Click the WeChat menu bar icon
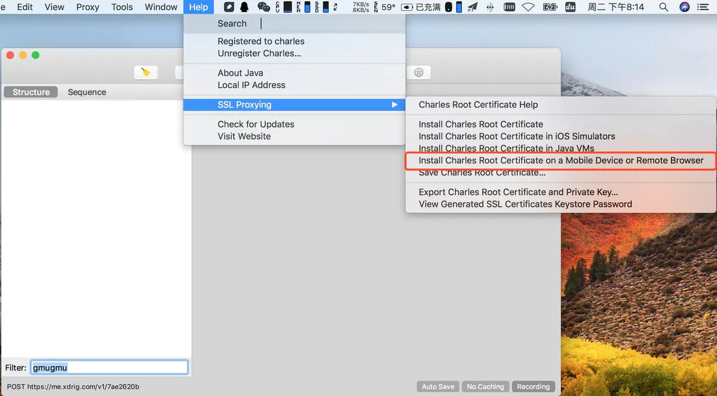The width and height of the screenshot is (717, 396). pos(263,7)
